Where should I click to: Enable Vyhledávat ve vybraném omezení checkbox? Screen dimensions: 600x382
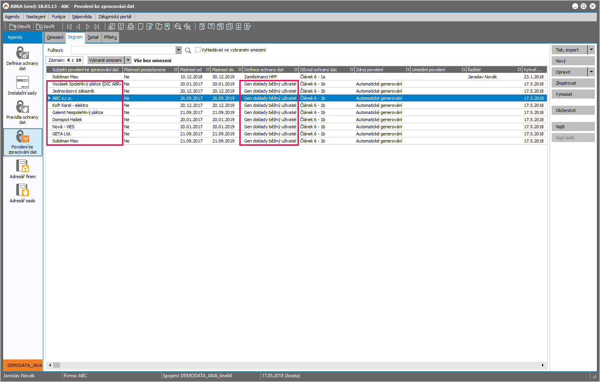(x=198, y=50)
